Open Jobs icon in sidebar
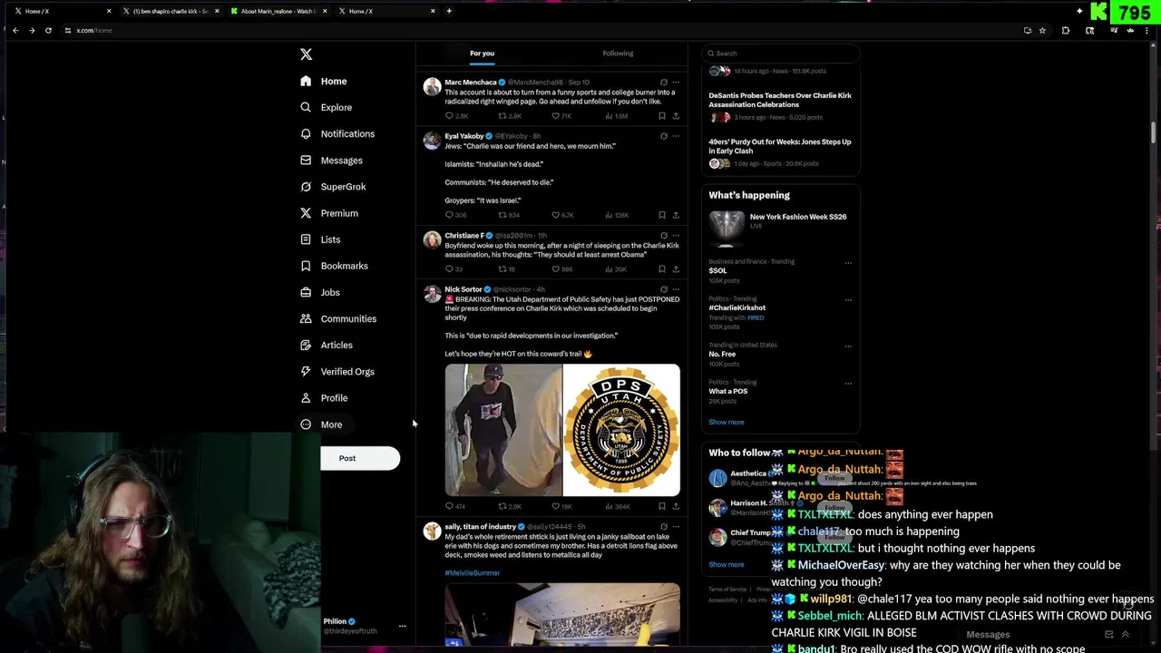The image size is (1161, 653). click(306, 292)
